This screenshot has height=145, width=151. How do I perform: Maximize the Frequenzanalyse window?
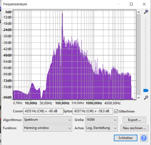pyautogui.click(x=131, y=4)
